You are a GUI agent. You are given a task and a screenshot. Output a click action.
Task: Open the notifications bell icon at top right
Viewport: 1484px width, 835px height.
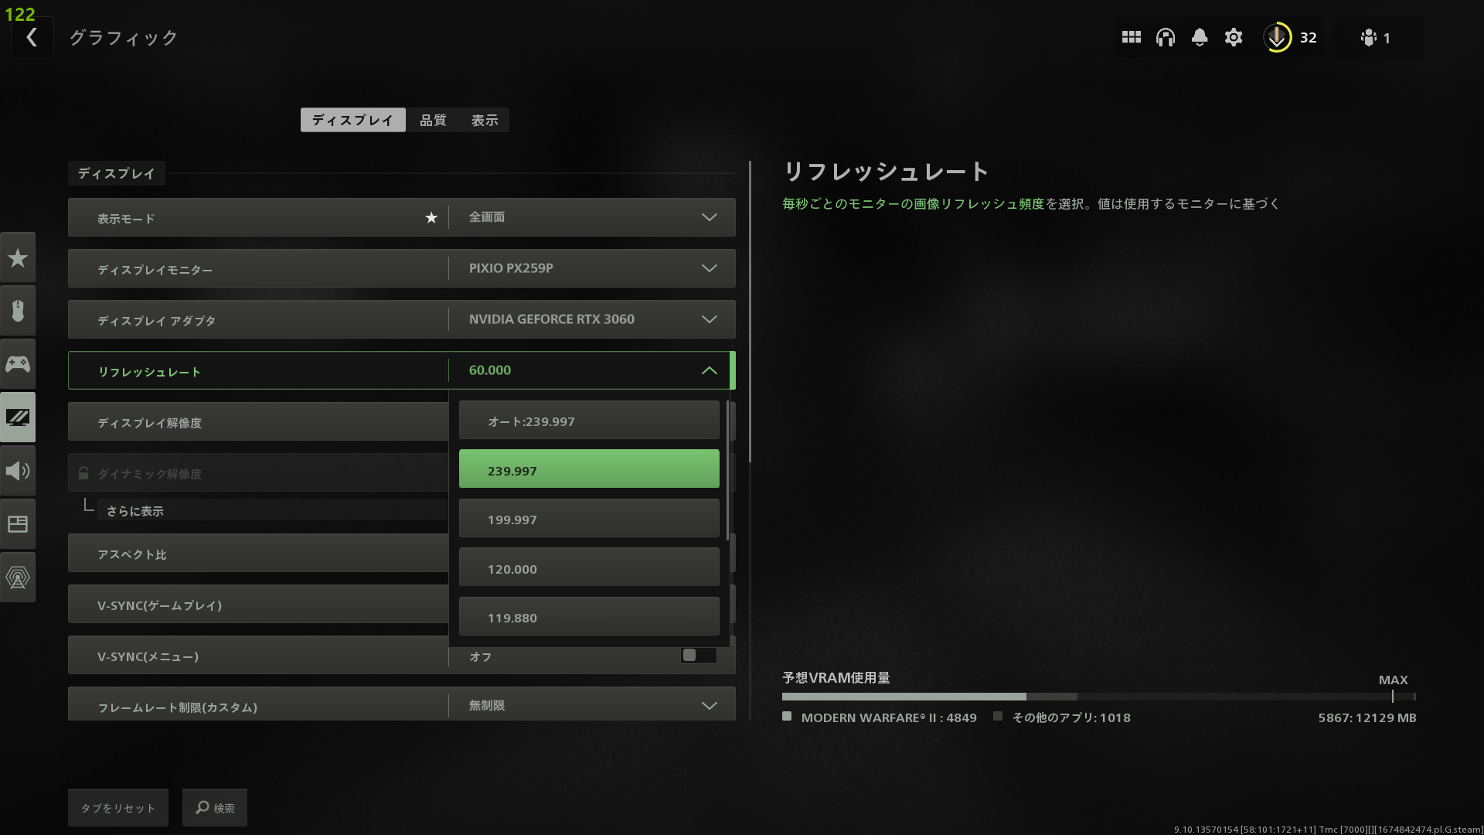coord(1199,36)
